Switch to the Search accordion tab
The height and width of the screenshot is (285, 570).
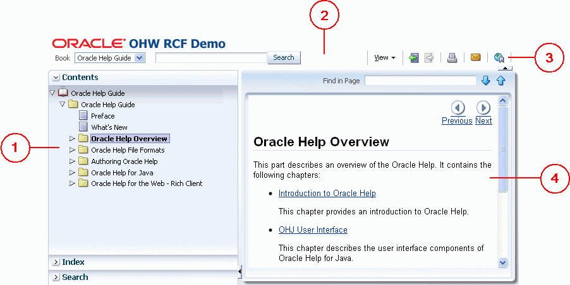click(x=143, y=277)
